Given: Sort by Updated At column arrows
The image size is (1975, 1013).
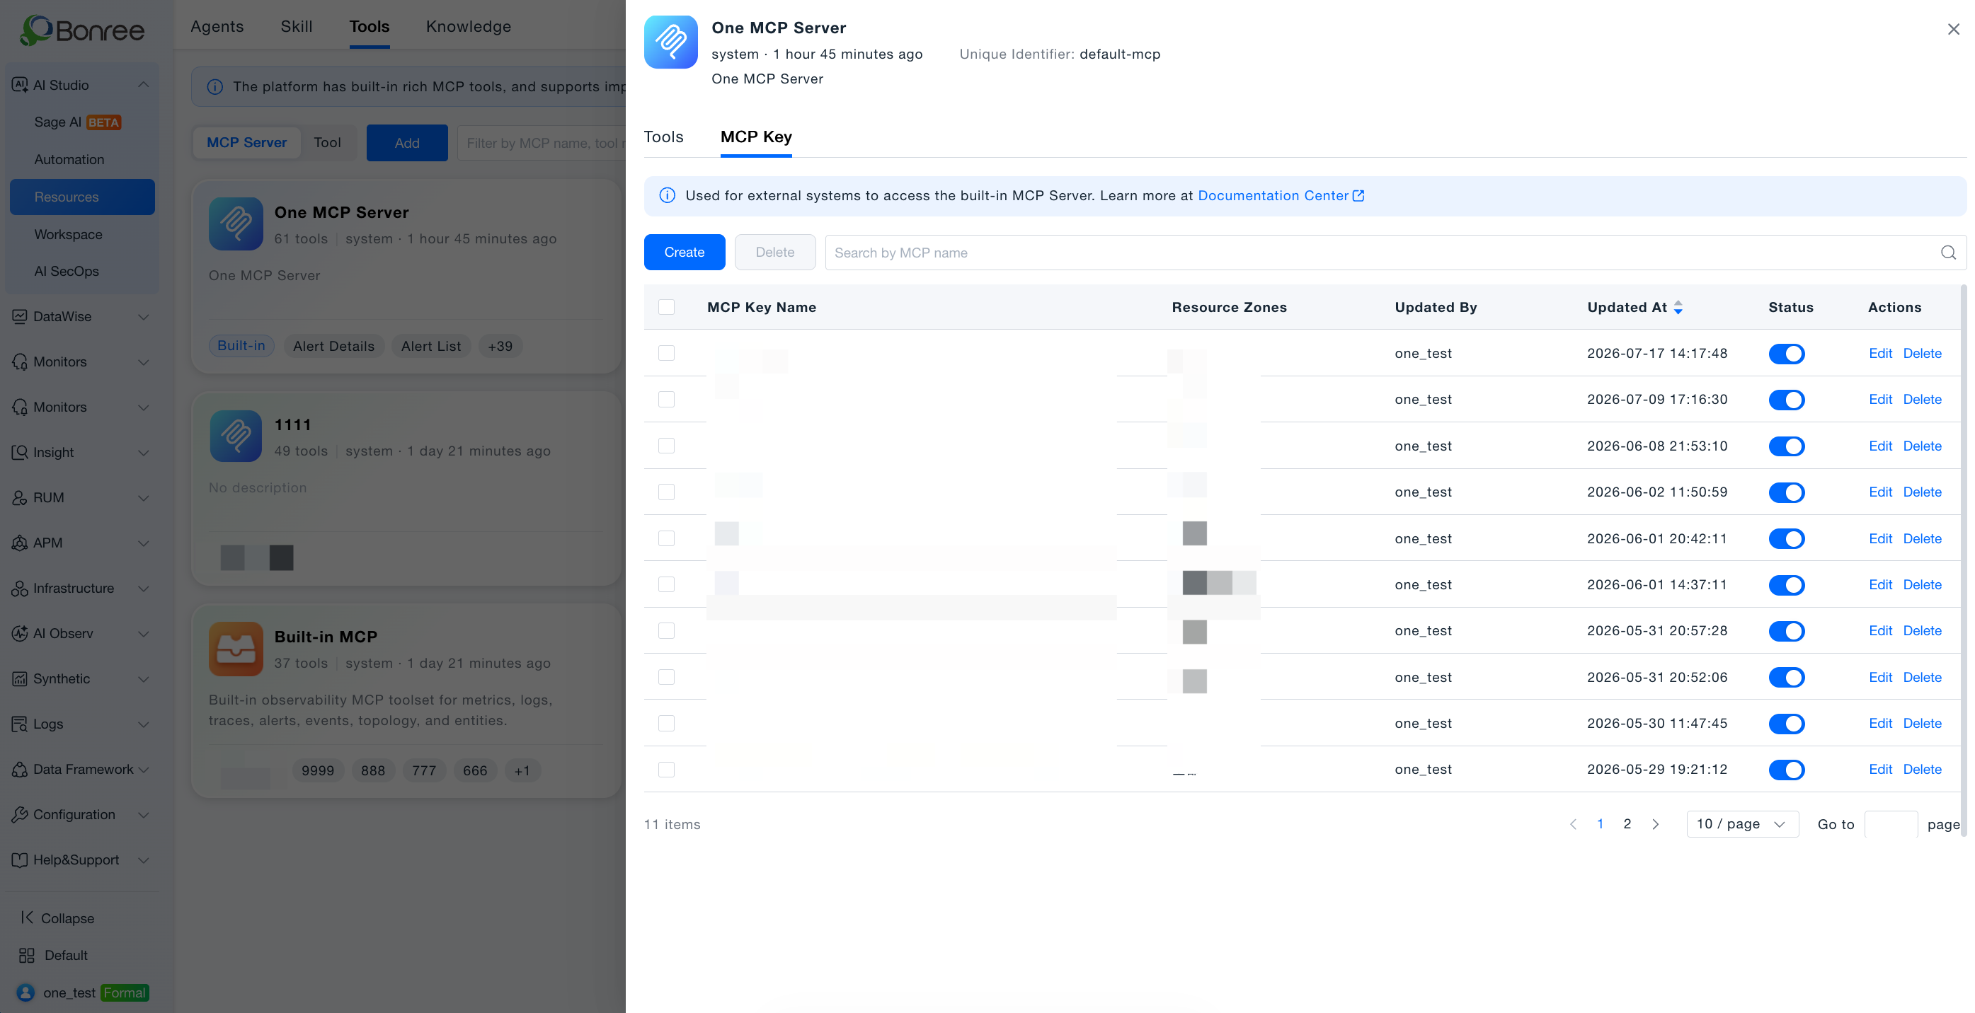Looking at the screenshot, I should coord(1678,307).
